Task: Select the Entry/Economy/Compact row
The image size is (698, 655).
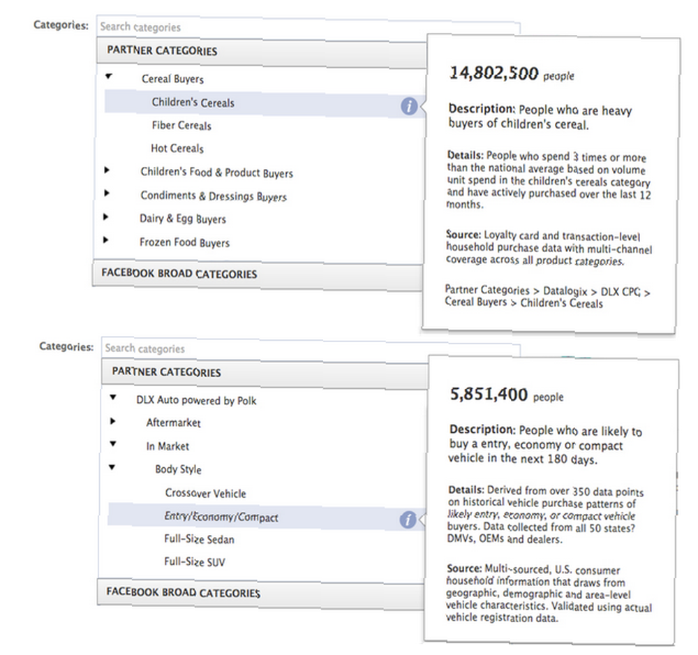Action: point(266,517)
